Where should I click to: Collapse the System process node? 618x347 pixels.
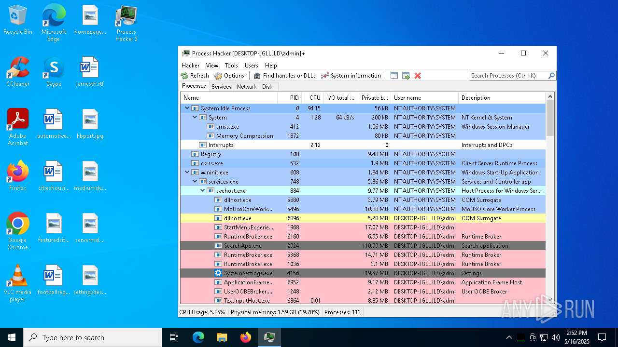[x=195, y=118]
